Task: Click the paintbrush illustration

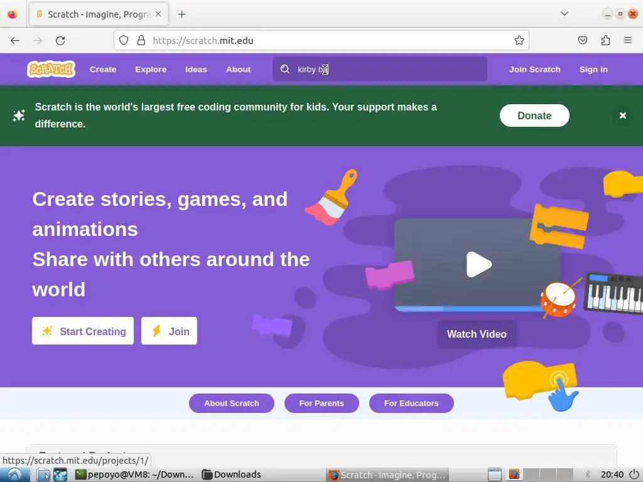Action: click(331, 197)
